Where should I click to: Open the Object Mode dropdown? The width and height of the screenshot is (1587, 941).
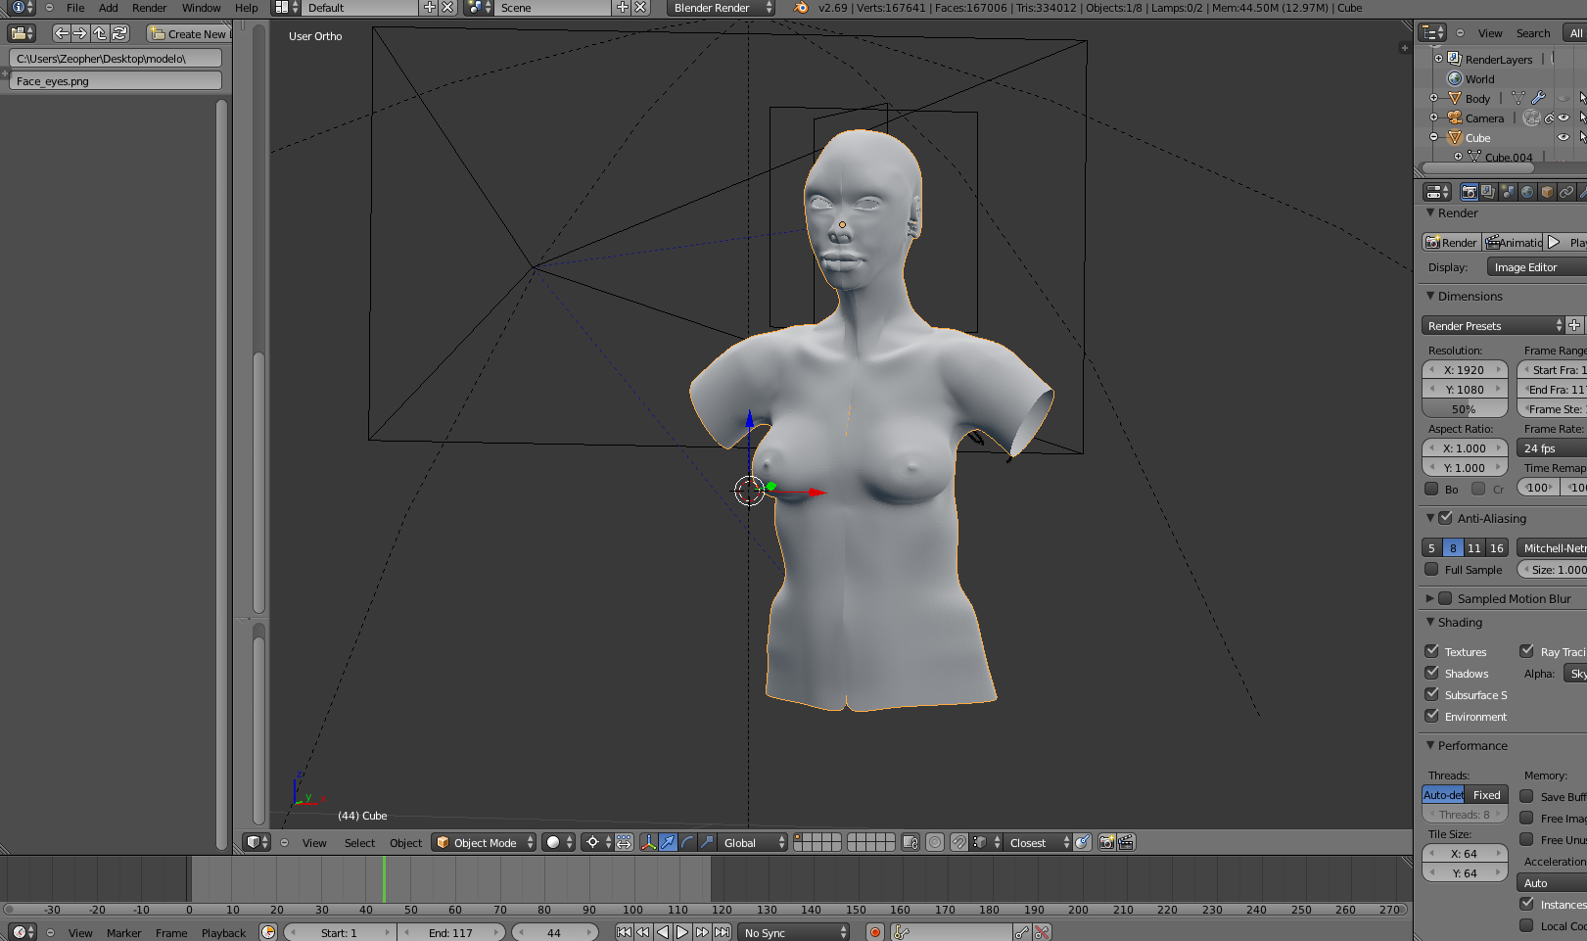[x=484, y=842]
